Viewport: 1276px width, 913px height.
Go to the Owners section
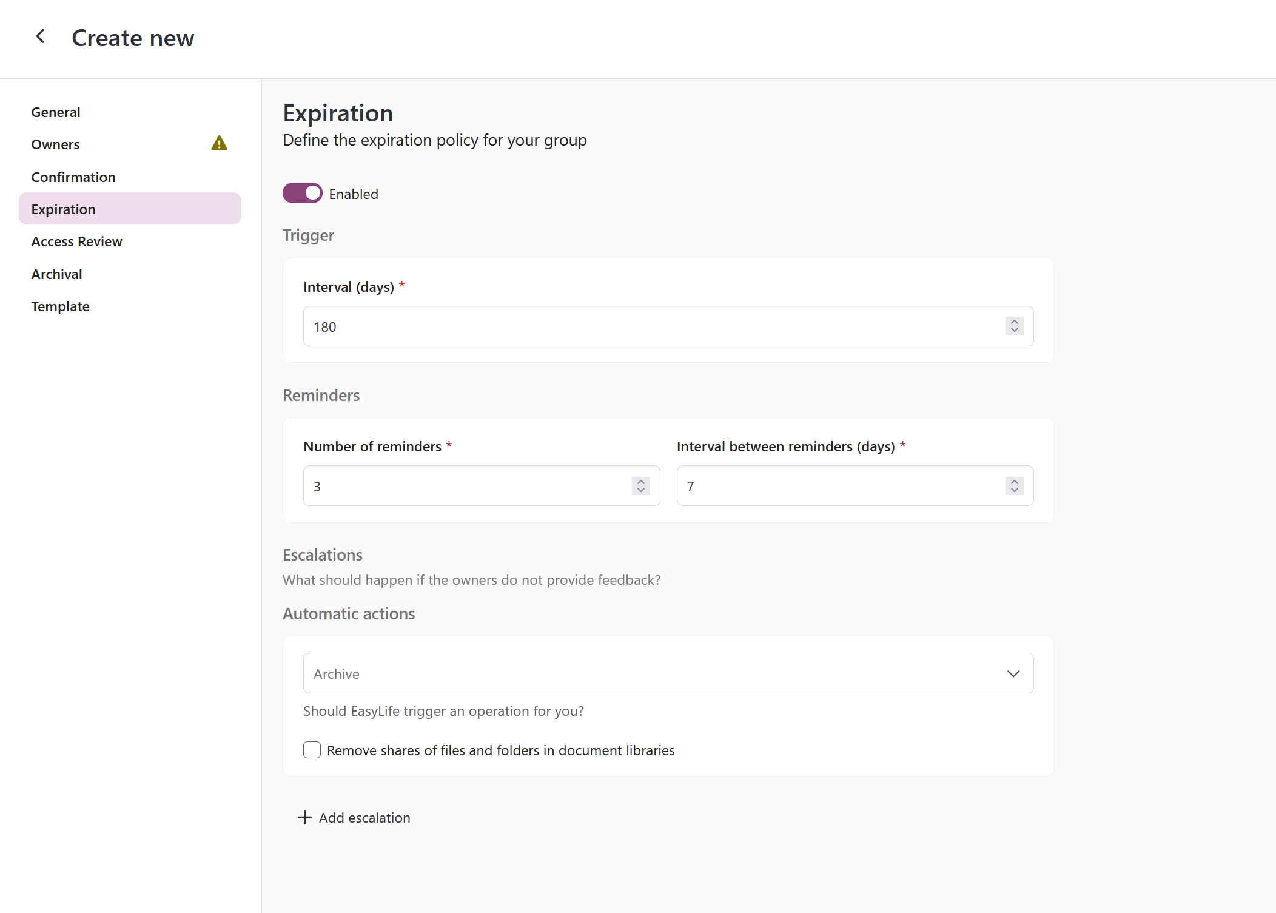56,144
